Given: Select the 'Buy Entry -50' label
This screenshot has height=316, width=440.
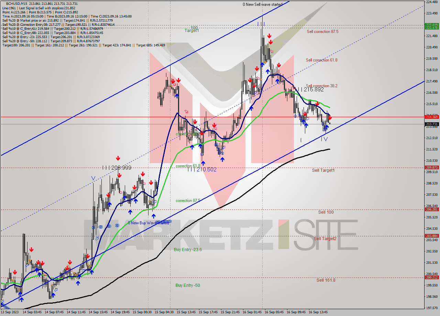Looking at the screenshot, I should (x=187, y=285).
